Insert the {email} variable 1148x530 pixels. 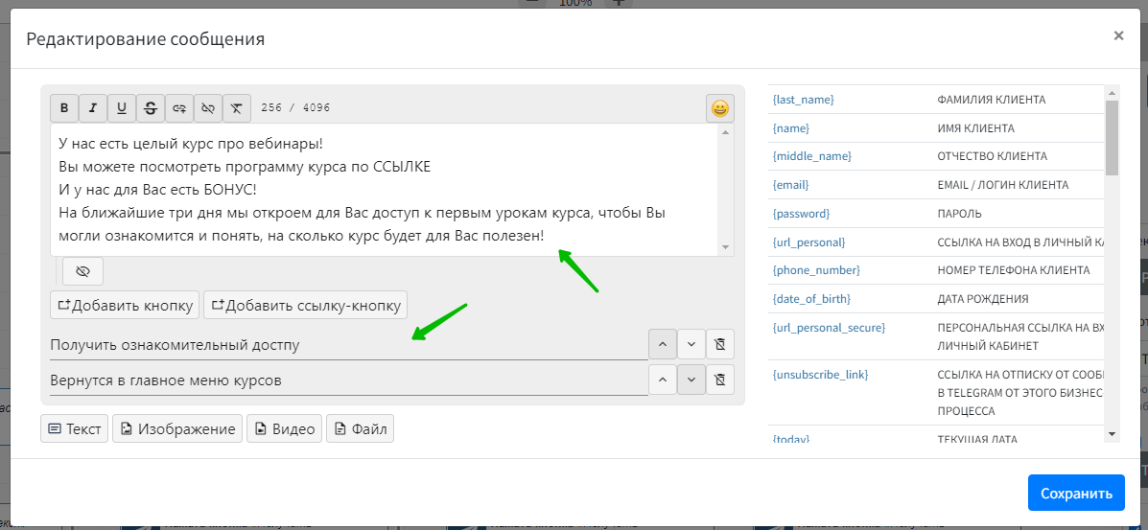pyautogui.click(x=790, y=185)
